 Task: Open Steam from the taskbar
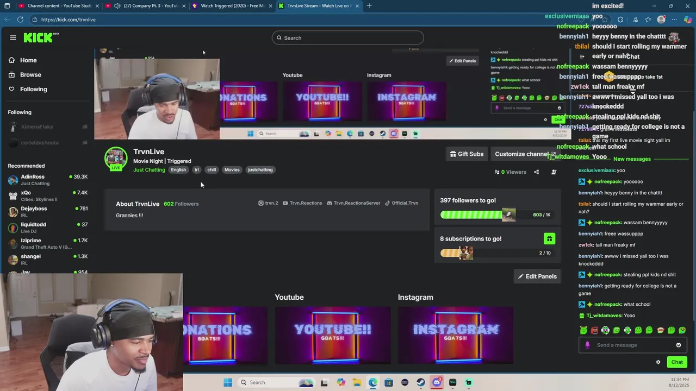(x=421, y=382)
